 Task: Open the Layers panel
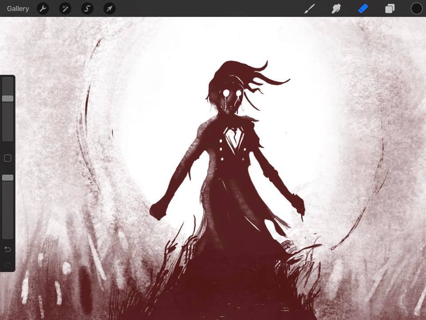point(390,9)
